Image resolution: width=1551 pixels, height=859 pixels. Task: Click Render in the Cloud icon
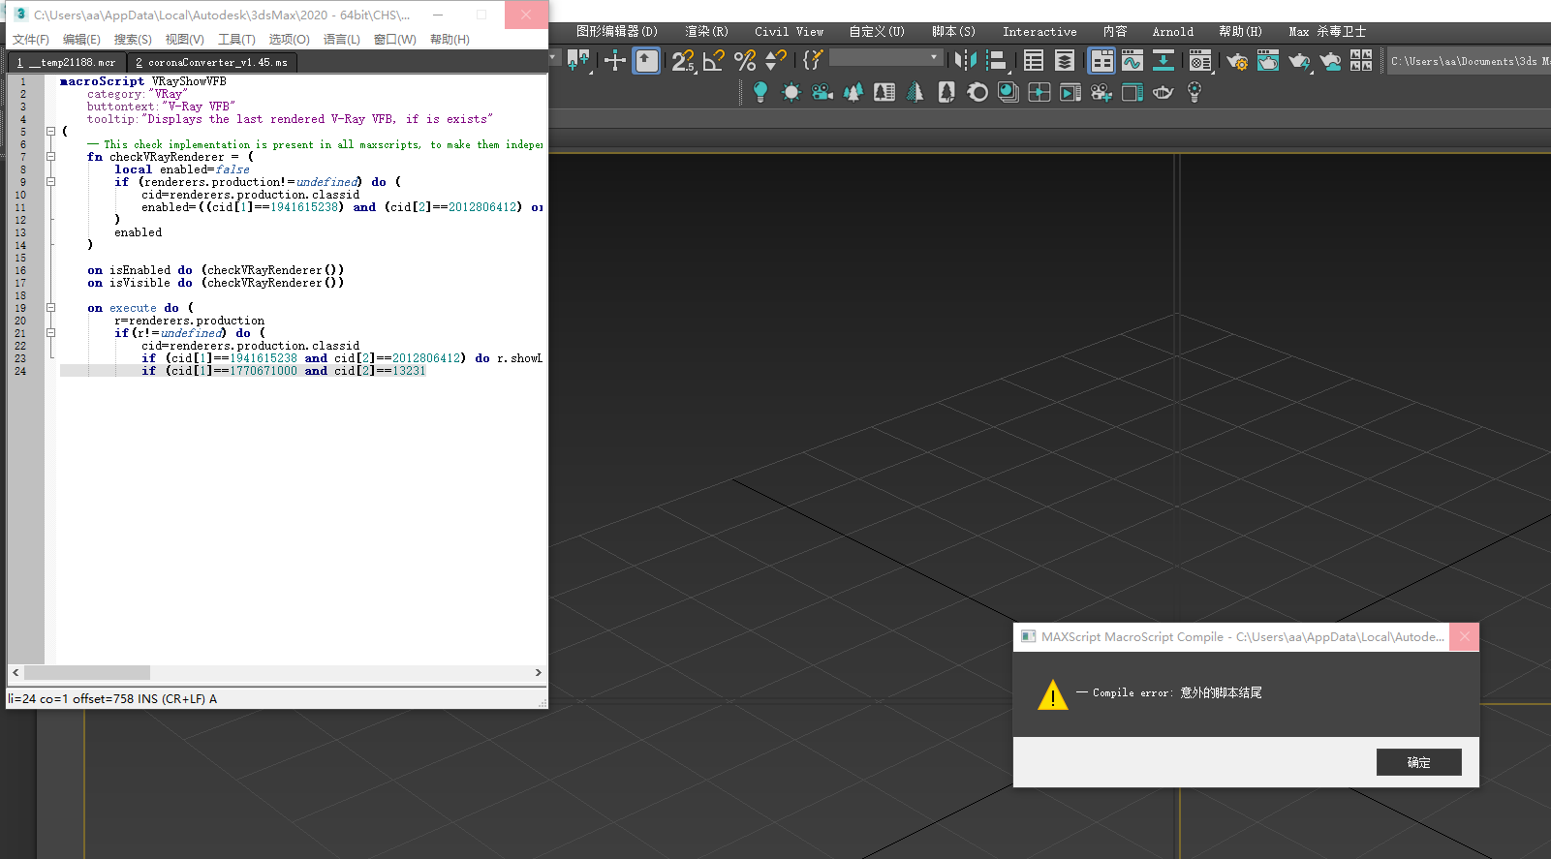click(1330, 61)
